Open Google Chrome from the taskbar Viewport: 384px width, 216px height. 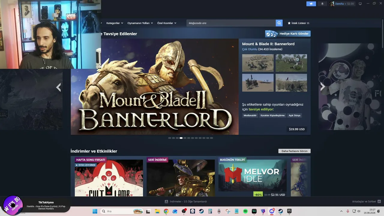pyautogui.click(x=166, y=211)
